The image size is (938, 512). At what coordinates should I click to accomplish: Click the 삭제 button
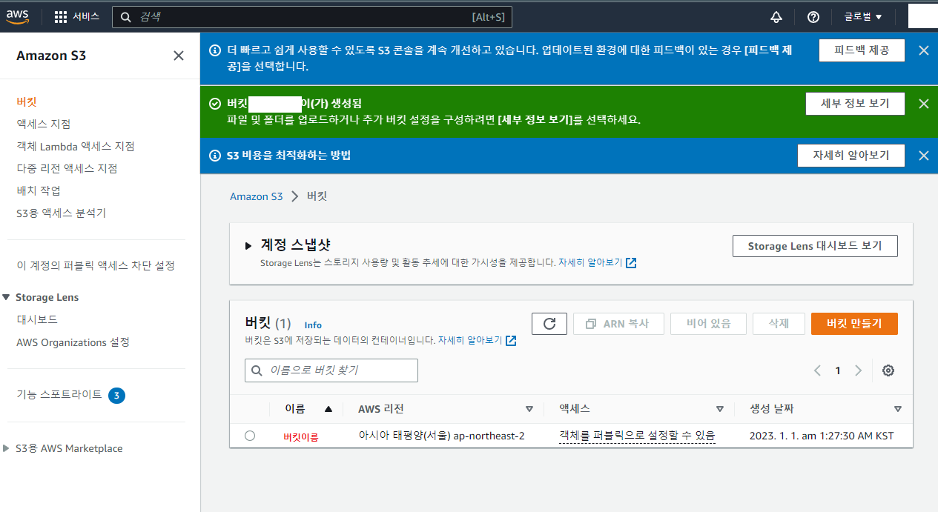779,324
